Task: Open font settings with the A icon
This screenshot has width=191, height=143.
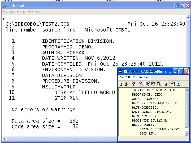Action: click(166, 84)
